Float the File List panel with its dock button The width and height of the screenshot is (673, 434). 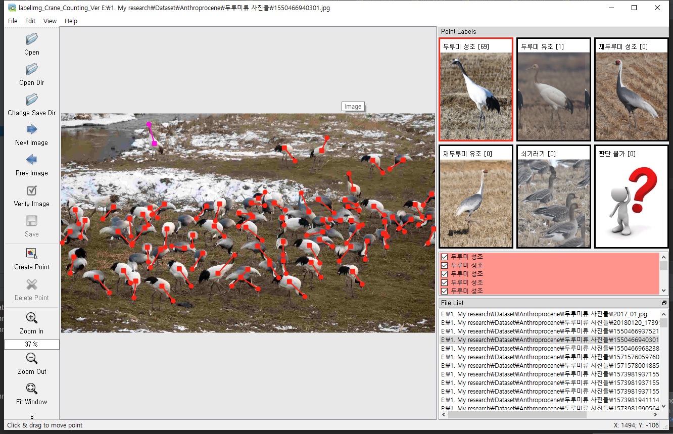[x=664, y=303]
